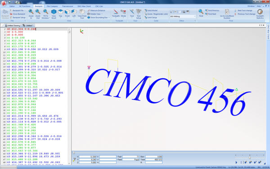The height and width of the screenshot is (169, 270).
Task: Click the NC code scrollbar down arrow
Action: pos(69,163)
